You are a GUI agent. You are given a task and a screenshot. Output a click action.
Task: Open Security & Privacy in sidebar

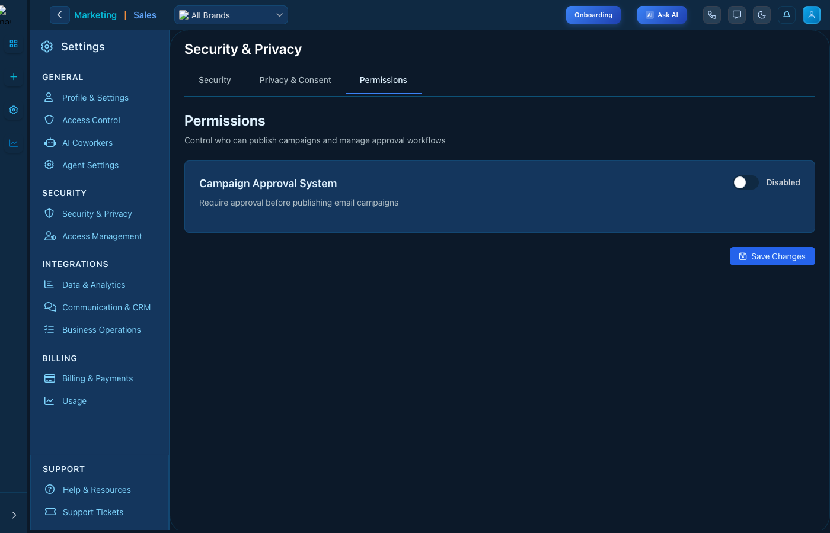click(x=97, y=214)
